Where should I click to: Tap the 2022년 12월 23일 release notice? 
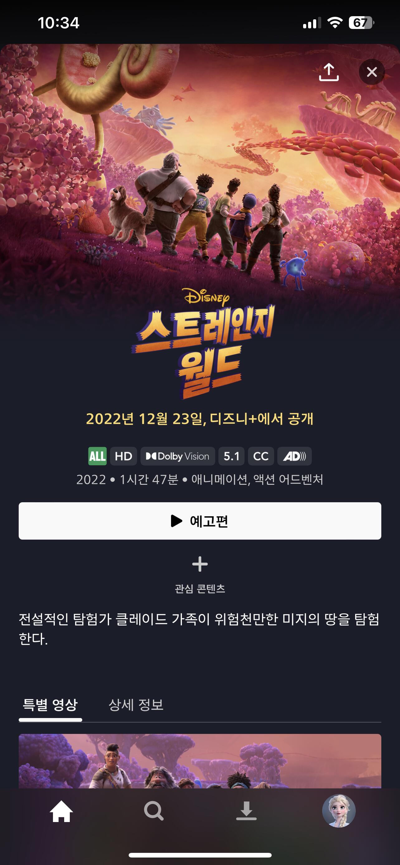pos(200,419)
